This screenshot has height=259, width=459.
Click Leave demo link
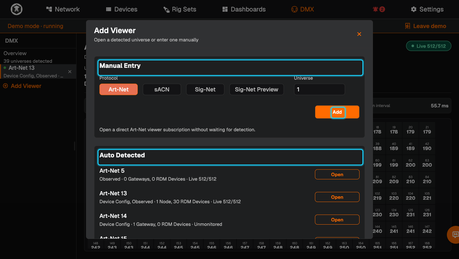425,26
